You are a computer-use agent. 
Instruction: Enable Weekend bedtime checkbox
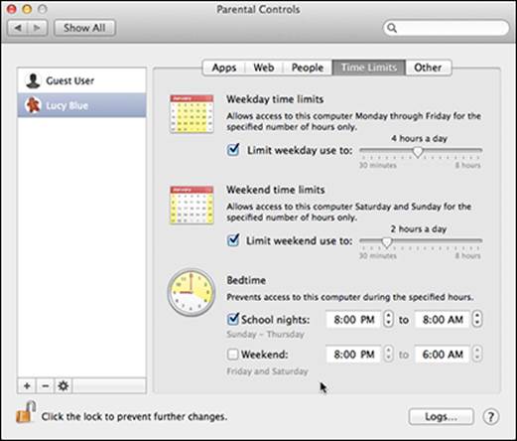coord(233,355)
